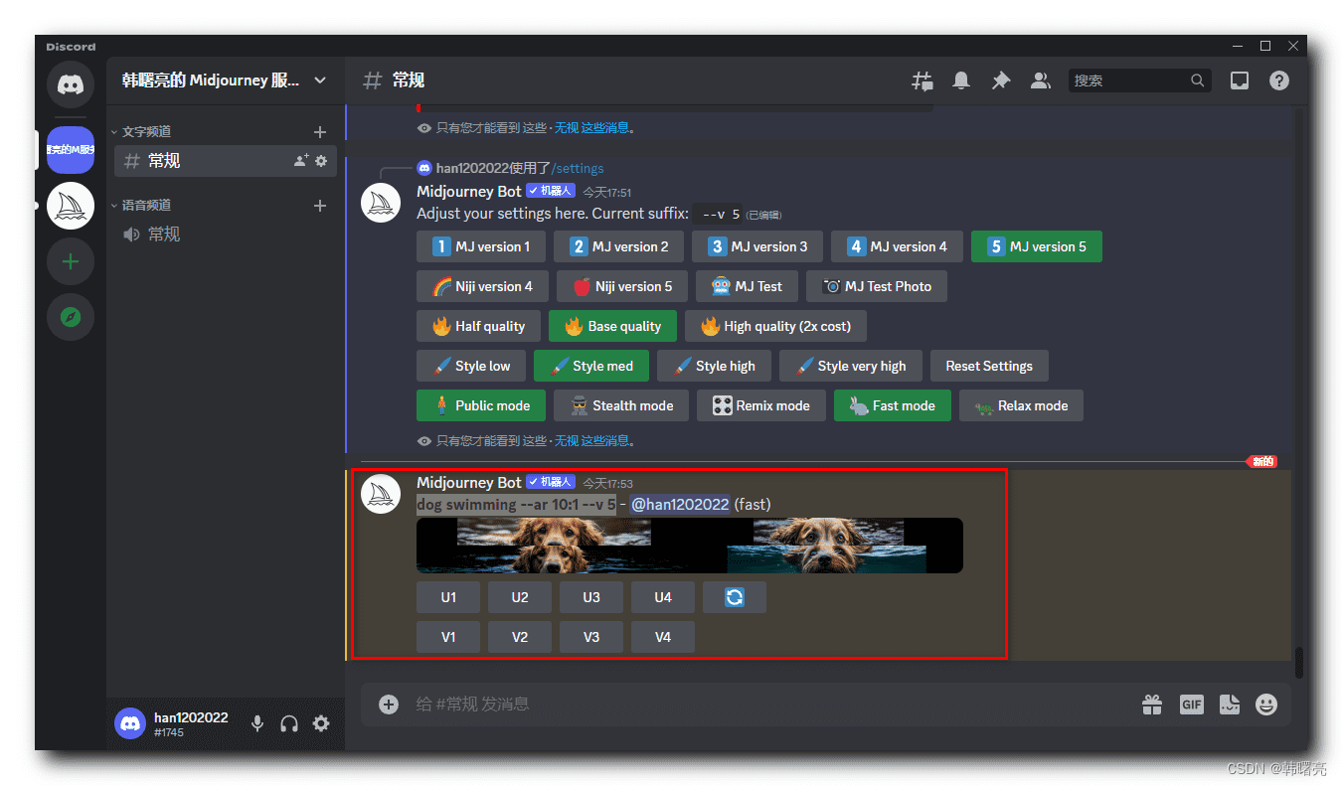The height and width of the screenshot is (785, 1342).
Task: Explore public servers compass icon
Action: 71,317
